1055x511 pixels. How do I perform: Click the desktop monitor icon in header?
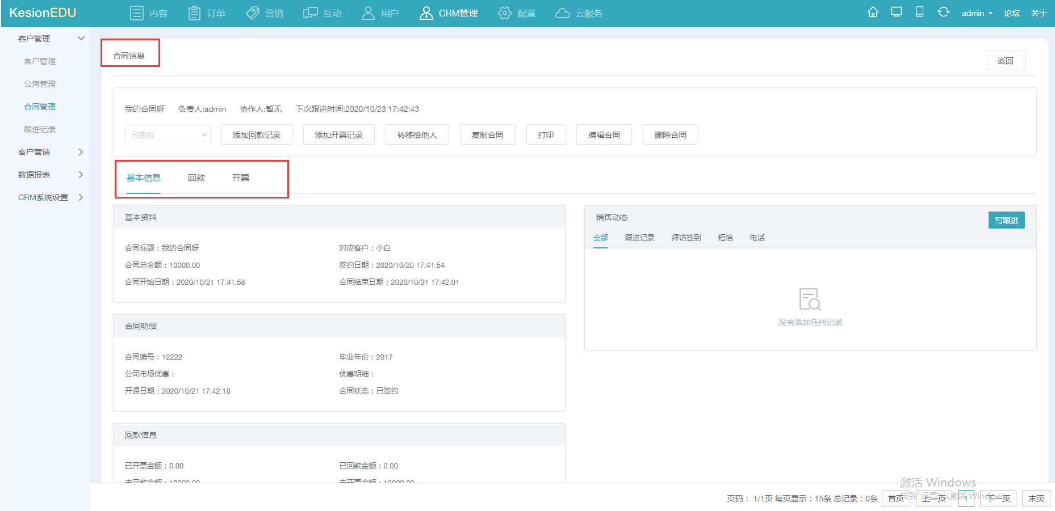tap(897, 12)
